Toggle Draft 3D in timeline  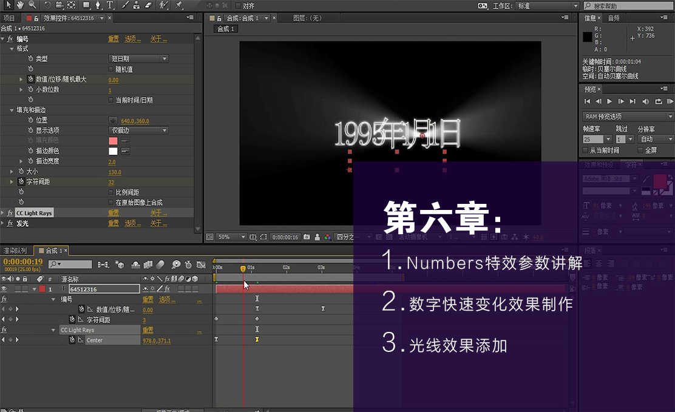tap(120, 265)
